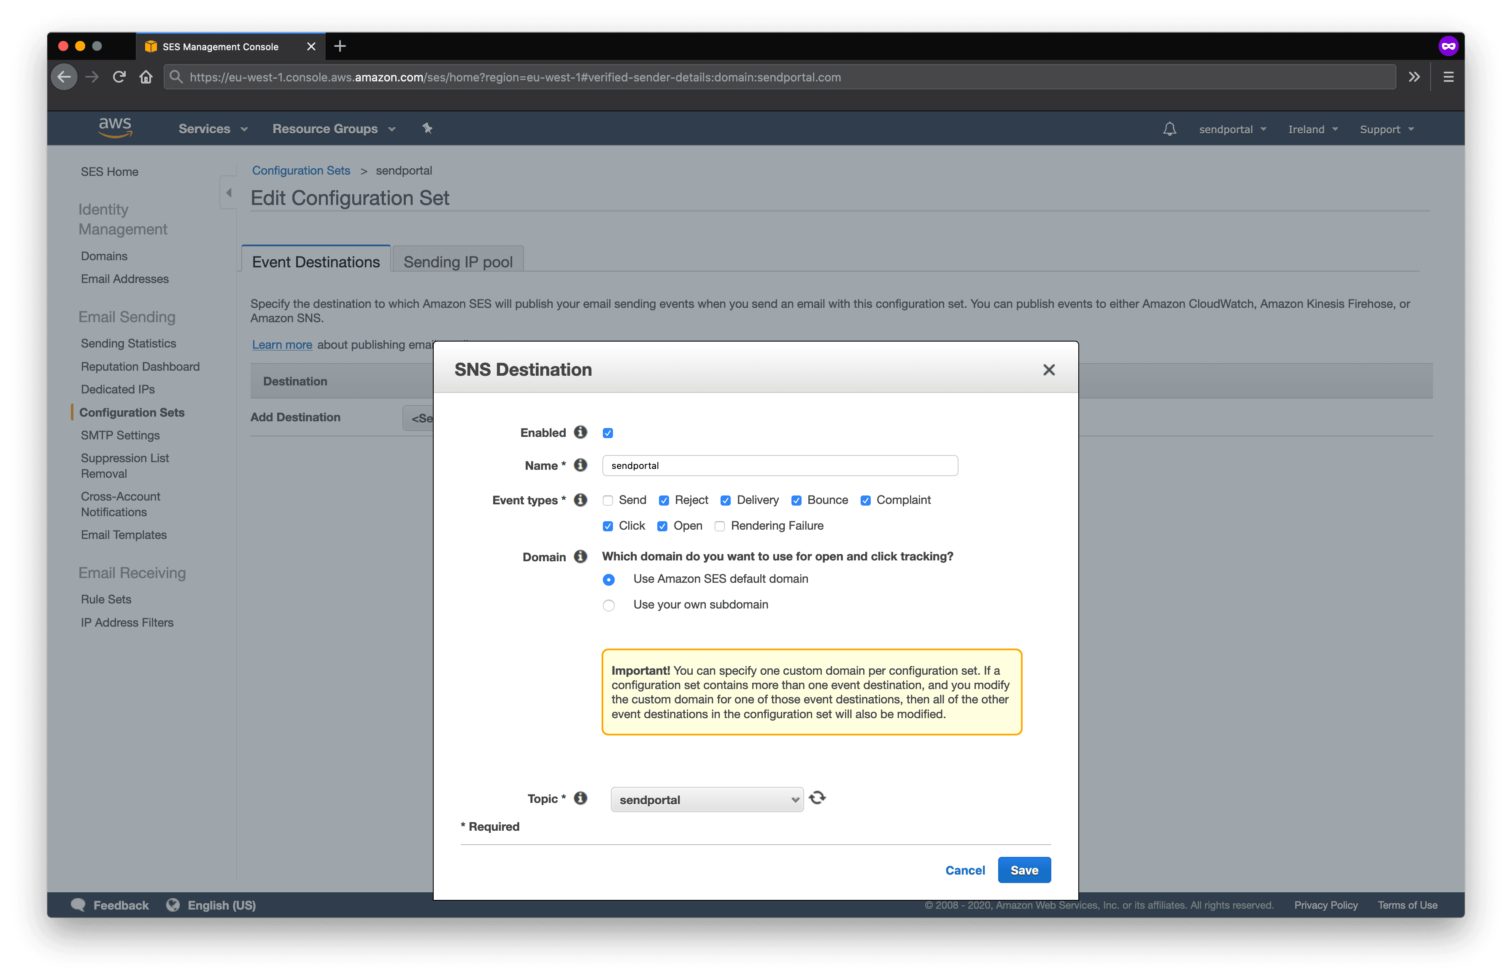The image size is (1512, 980).
Task: Uncheck the Complaint event type
Action: pos(865,501)
